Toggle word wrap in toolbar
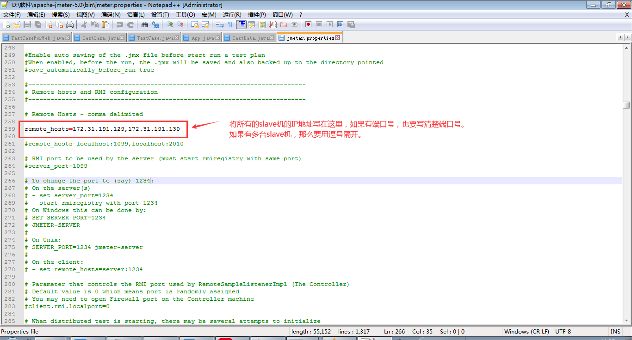The image size is (632, 340). (219, 24)
